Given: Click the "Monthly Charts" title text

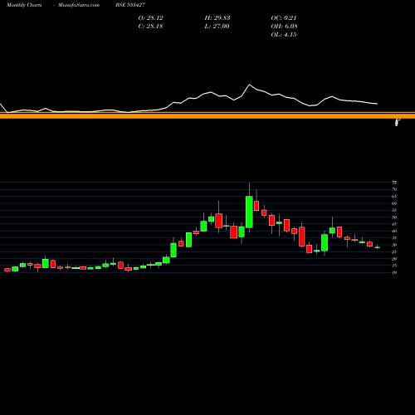Looking at the screenshot, I should 24,5.
